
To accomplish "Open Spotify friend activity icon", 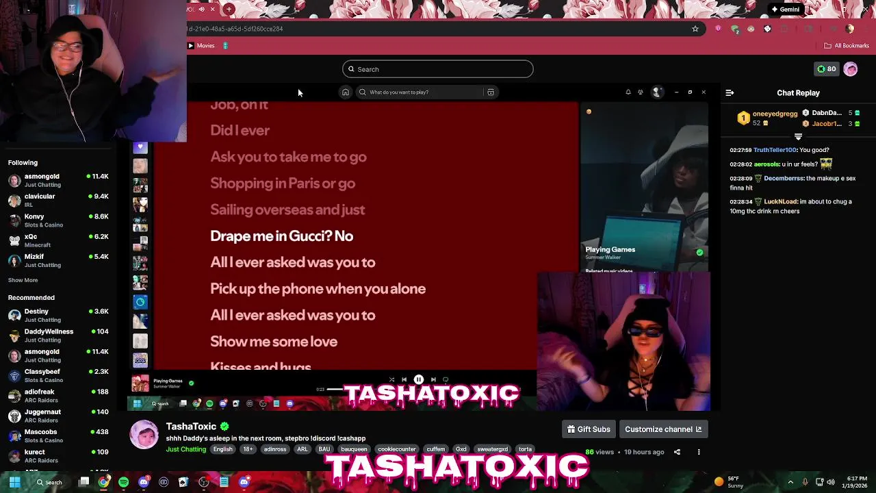I will coord(641,92).
